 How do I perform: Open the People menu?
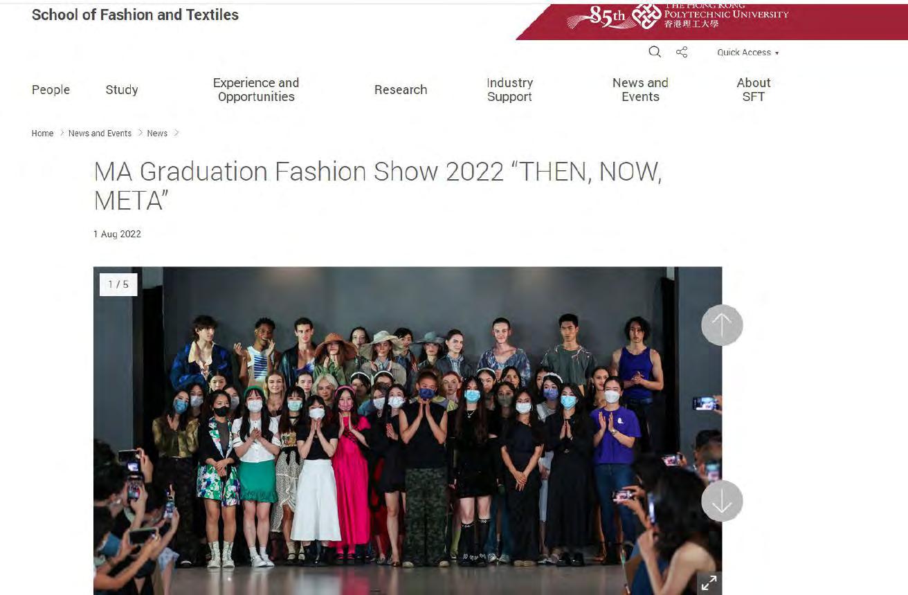(x=51, y=89)
